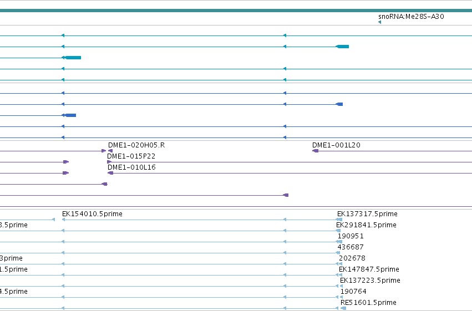472x311 pixels.
Task: Click the RE51601.5prime label
Action: click(368, 303)
